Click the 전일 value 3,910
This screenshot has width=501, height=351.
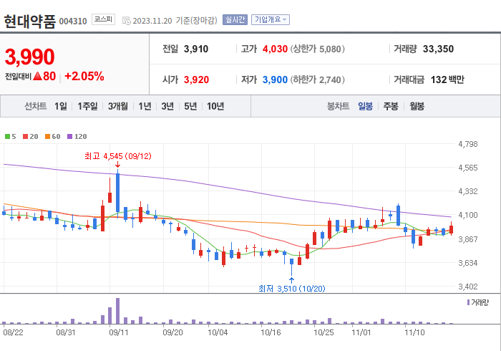tap(196, 49)
